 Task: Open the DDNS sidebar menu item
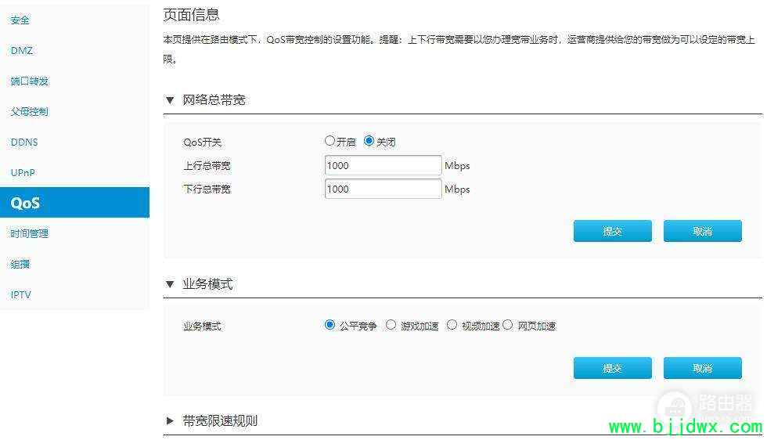point(24,142)
